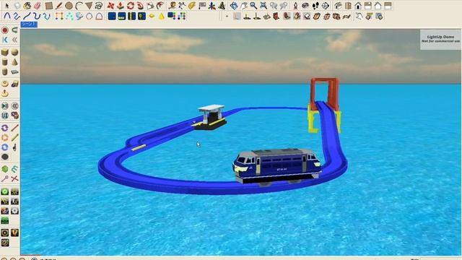Click the yellow cone icon in second toolbar row
The width and height of the screenshot is (462, 260).
(x=162, y=16)
